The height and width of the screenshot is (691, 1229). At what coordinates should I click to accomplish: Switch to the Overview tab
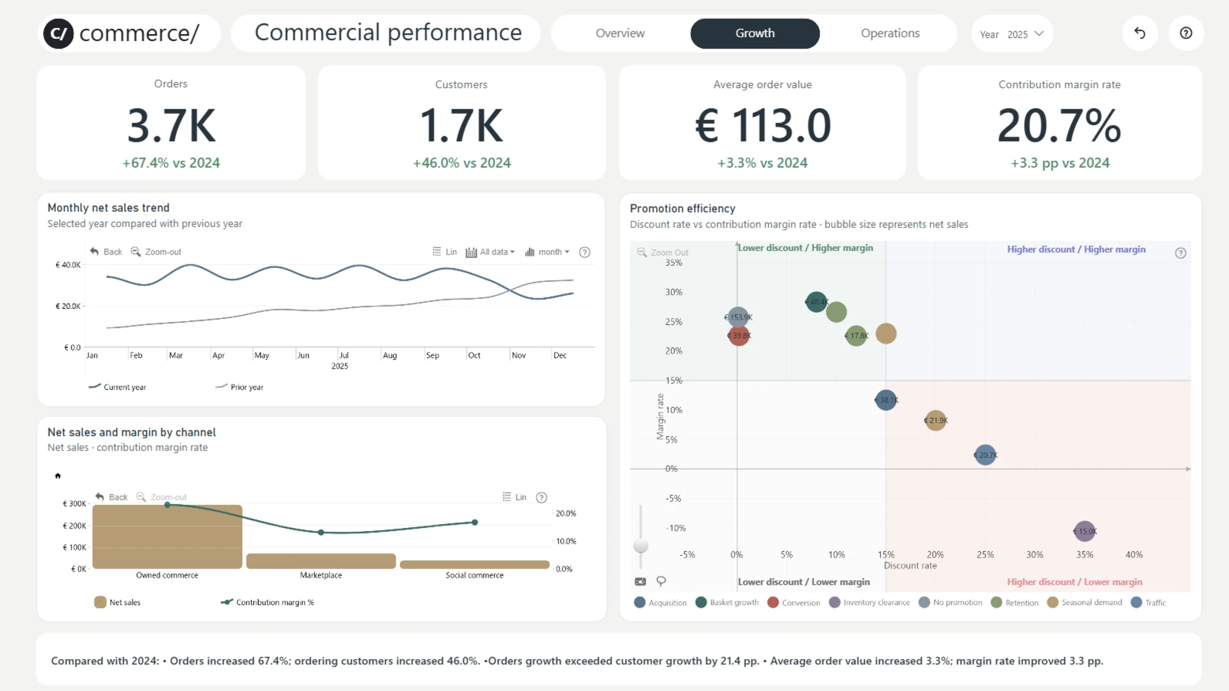tap(620, 33)
